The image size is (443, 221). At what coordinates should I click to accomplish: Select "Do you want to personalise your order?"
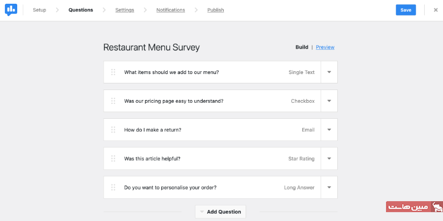coord(171,187)
